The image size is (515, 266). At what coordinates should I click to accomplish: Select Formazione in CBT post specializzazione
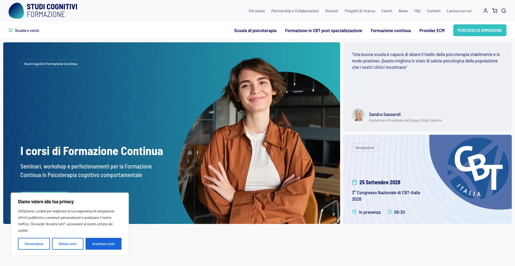click(324, 31)
